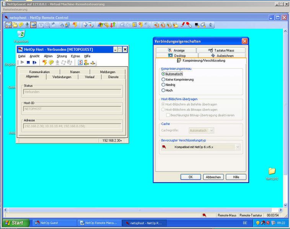Open the Hilfe menu in NetOp Host

pos(87,56)
